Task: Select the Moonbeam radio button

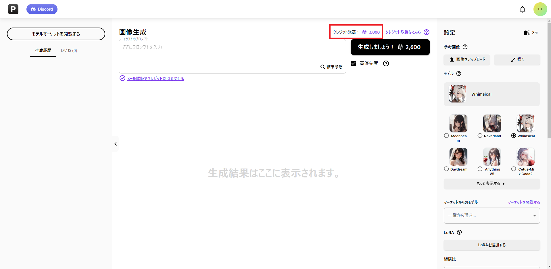Action: click(x=446, y=136)
